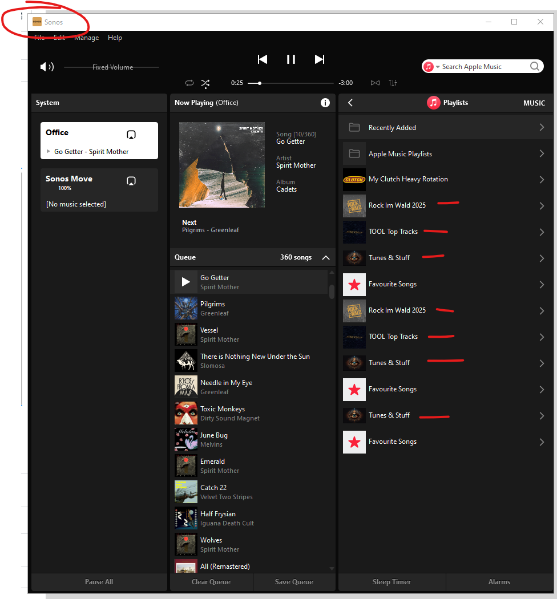Show track info via the info icon
Image resolution: width=557 pixels, height=599 pixels.
coord(325,103)
